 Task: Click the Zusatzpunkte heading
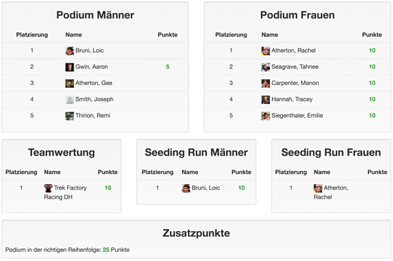(196, 233)
